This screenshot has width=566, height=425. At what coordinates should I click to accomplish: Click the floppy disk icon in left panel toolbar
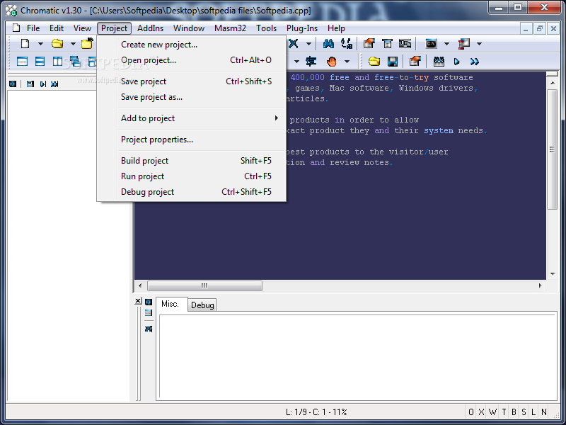coord(30,84)
